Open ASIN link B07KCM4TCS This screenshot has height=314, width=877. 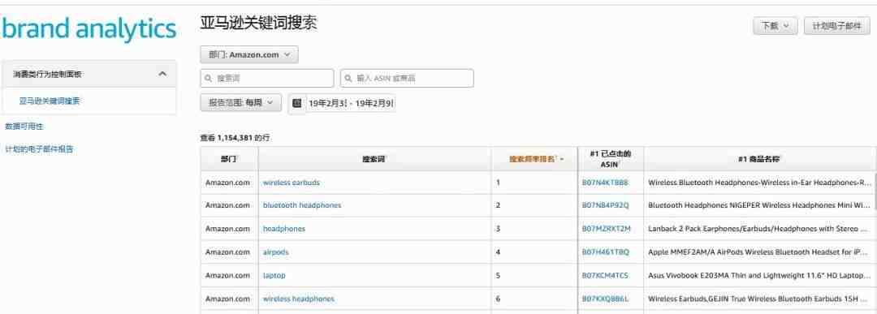coord(605,275)
